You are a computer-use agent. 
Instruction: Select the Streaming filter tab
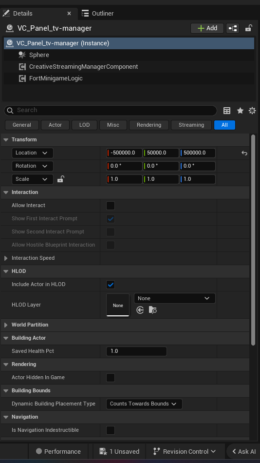point(191,125)
